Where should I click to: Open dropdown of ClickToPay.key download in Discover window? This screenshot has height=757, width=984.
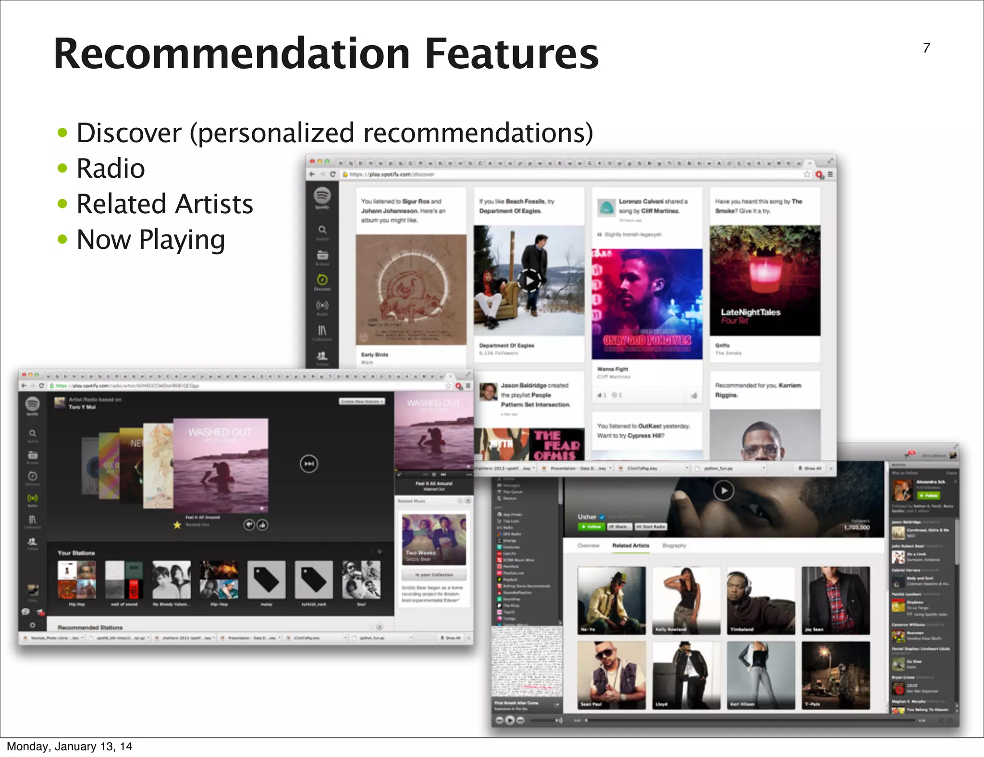[687, 467]
